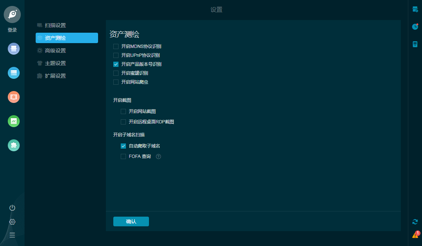勾选 开启网站截图 选项
The height and width of the screenshot is (246, 422).
point(123,111)
